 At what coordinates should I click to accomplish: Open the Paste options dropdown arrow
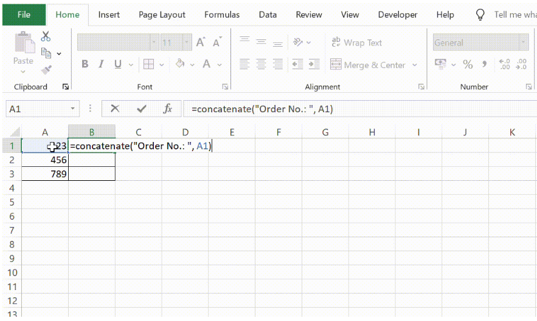pos(23,72)
